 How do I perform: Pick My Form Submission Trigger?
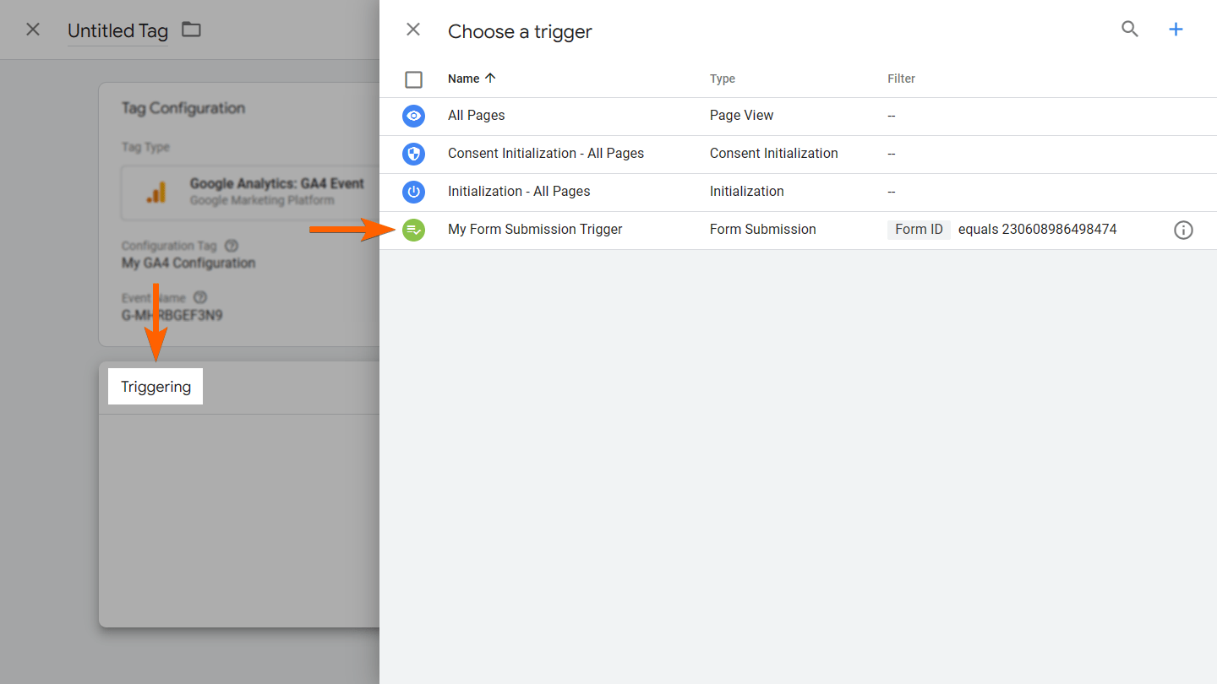click(535, 230)
